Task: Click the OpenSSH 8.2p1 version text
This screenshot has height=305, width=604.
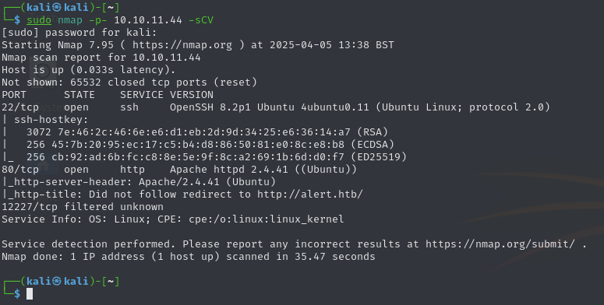Action: point(210,107)
